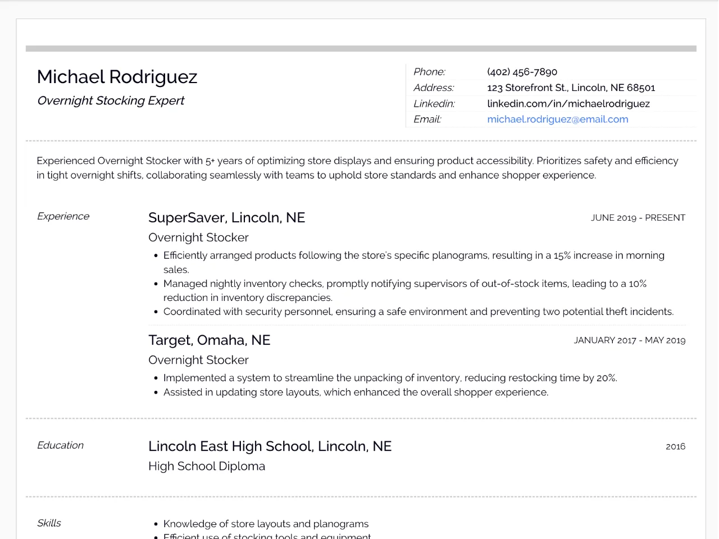Click the bullet about security personnel coordination
This screenshot has height=539, width=719.
418,312
